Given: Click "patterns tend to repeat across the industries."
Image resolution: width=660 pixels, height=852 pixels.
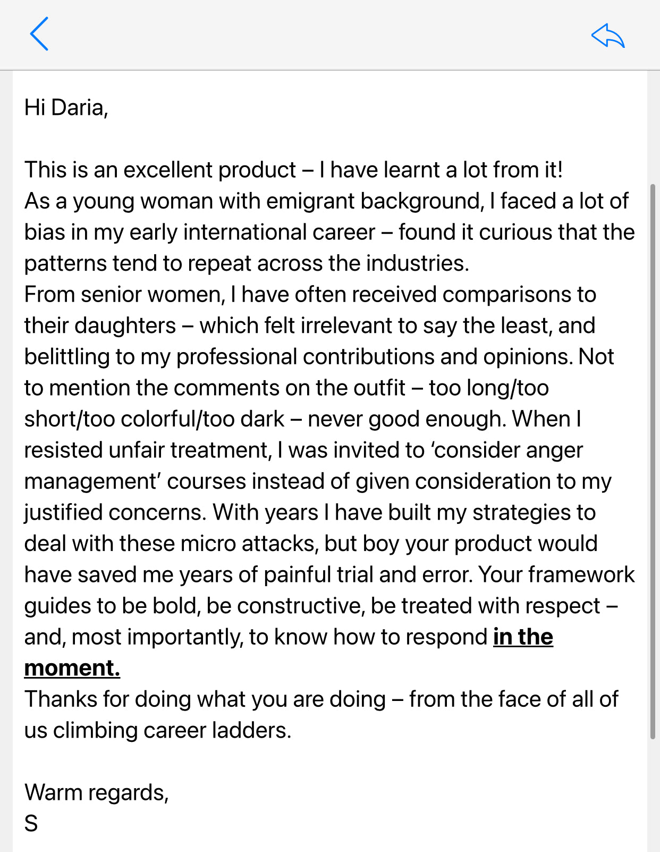Looking at the screenshot, I should [247, 264].
